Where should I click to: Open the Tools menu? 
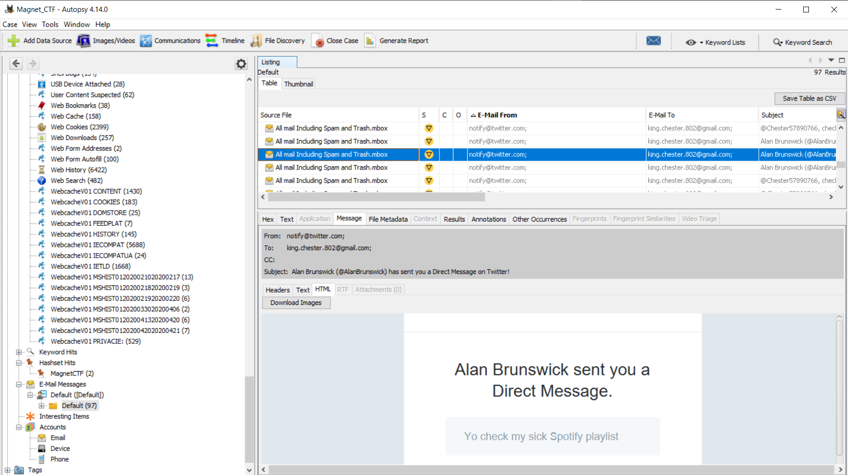50,25
